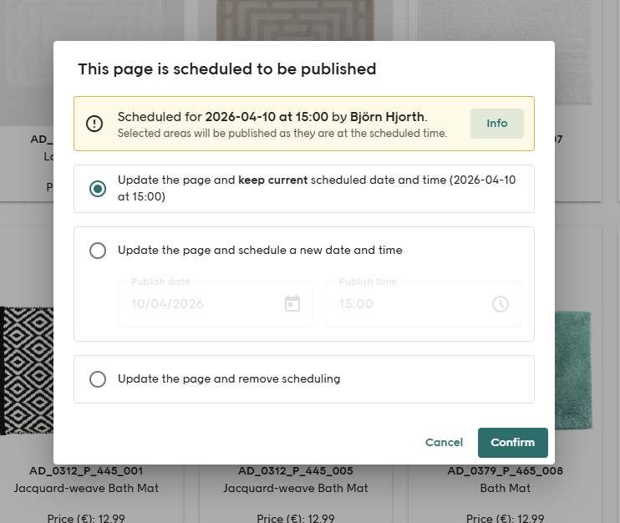Select the keep current schedule radio option
This screenshot has height=523, width=620.
click(x=98, y=189)
